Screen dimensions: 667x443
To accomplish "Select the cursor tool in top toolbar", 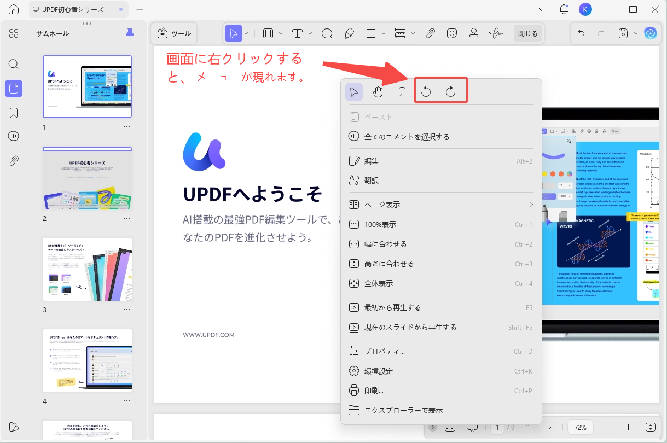I will pyautogui.click(x=234, y=33).
